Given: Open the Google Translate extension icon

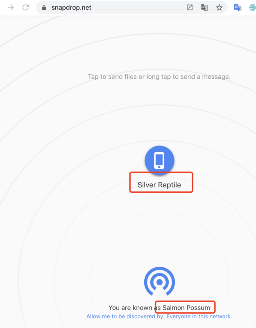Looking at the screenshot, I should (x=238, y=7).
